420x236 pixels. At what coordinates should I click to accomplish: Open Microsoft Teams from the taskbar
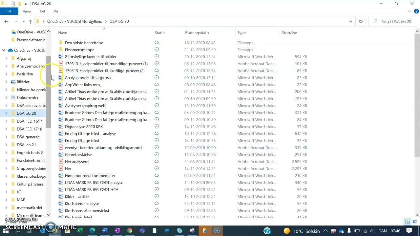click(142, 231)
